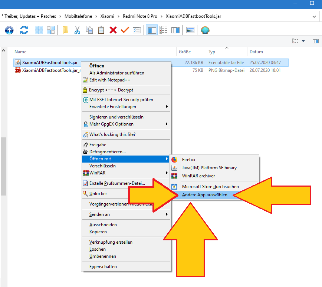Click the orange checkmark icon
Viewport: 322px width, 287px height.
click(x=125, y=30)
